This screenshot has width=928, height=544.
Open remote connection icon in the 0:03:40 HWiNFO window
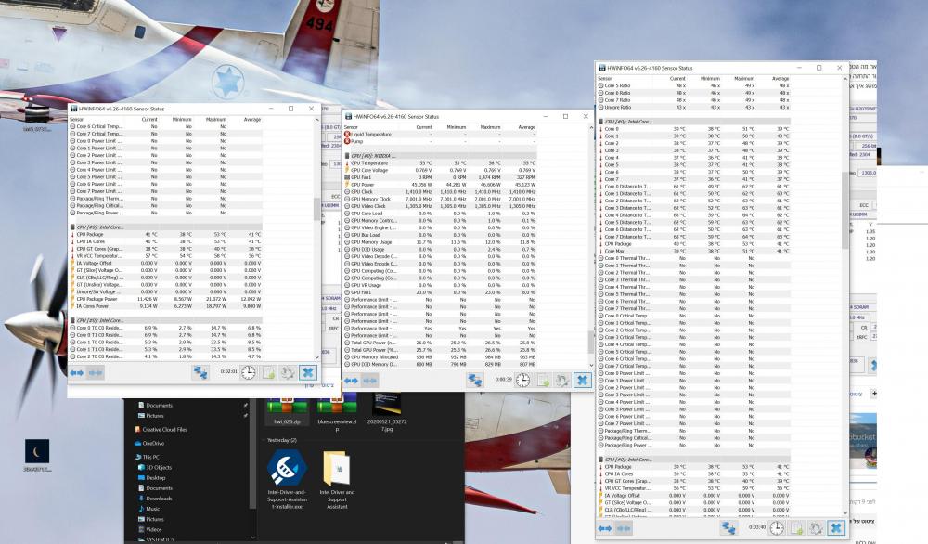728,528
